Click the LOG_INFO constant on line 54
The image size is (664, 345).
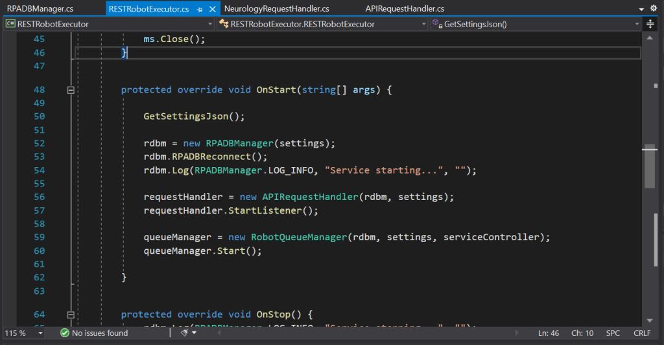(x=290, y=170)
